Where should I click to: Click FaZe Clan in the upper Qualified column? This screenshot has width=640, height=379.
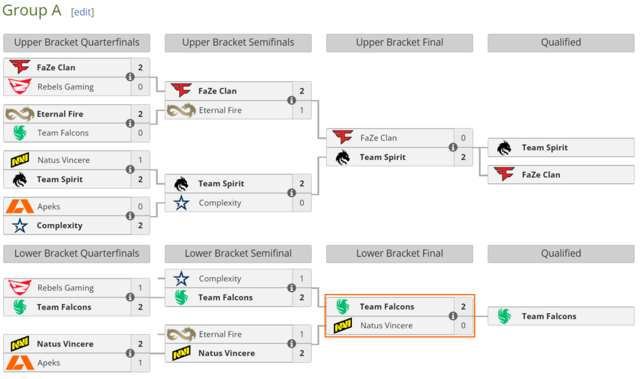(x=541, y=175)
